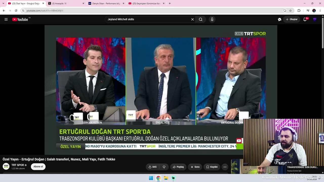Close the '(25) Geçmişten Günümüze' tab

164,4
